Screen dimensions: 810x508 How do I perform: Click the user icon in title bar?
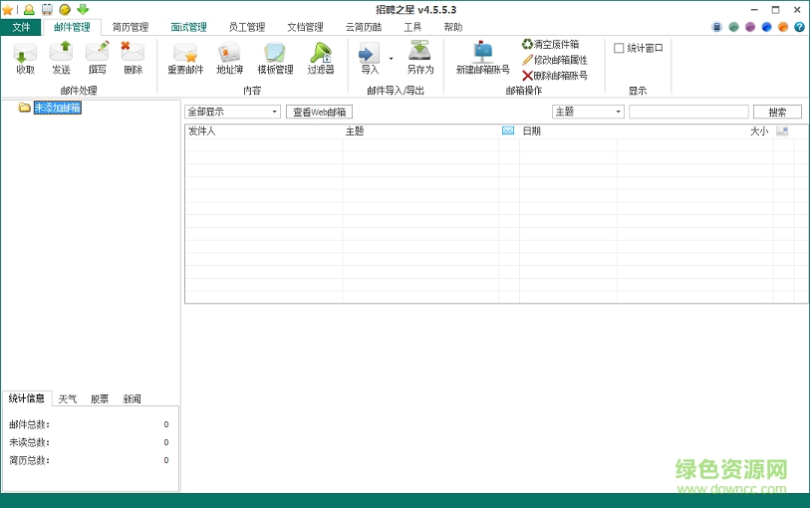pyautogui.click(x=29, y=9)
